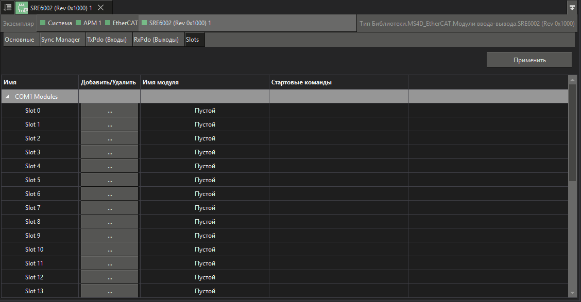The image size is (581, 302).
Task: Click the Добавить/Удалить column header
Action: tap(109, 82)
